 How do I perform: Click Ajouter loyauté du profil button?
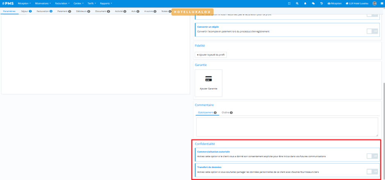click(211, 55)
